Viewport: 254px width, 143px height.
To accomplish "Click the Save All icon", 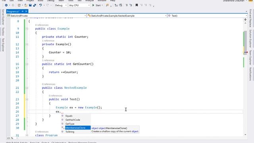I will pos(35,5).
